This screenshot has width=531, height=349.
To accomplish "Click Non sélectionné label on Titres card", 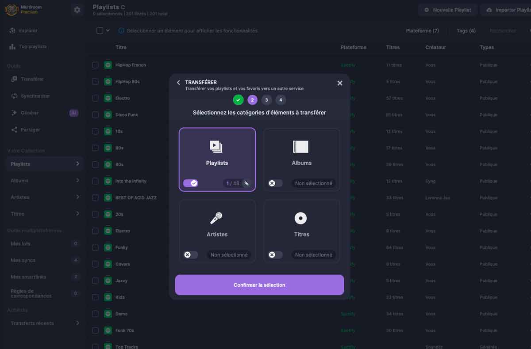I will coord(314,255).
